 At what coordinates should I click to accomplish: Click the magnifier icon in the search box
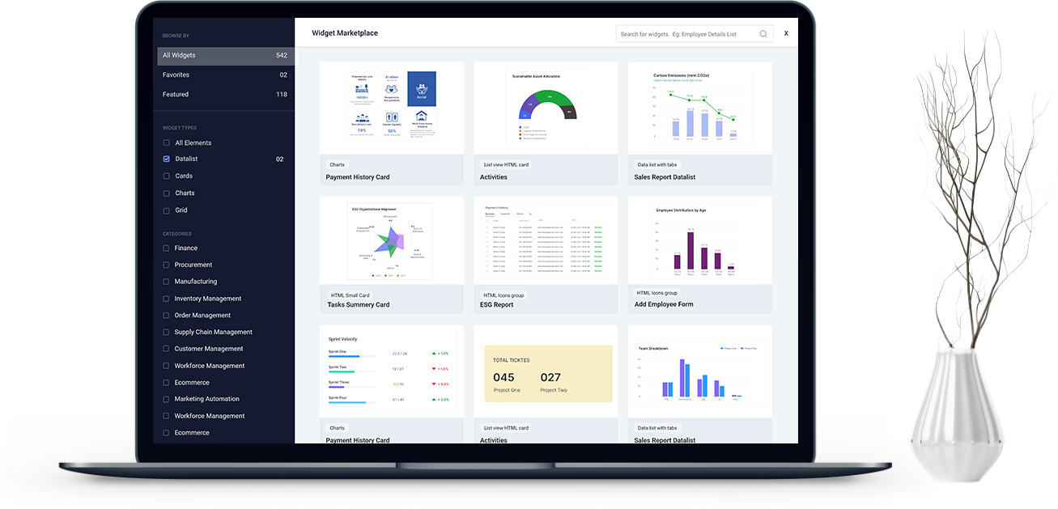point(763,34)
